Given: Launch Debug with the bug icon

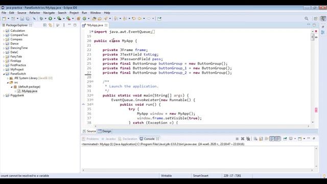Looking at the screenshot, I should (x=41, y=18).
